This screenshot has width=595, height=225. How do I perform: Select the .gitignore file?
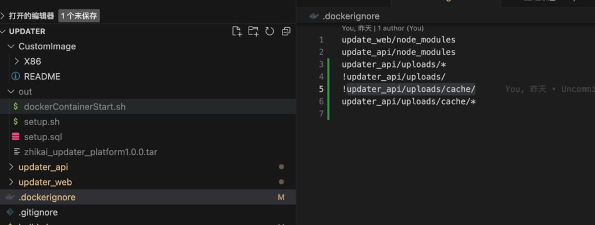pyautogui.click(x=148, y=212)
